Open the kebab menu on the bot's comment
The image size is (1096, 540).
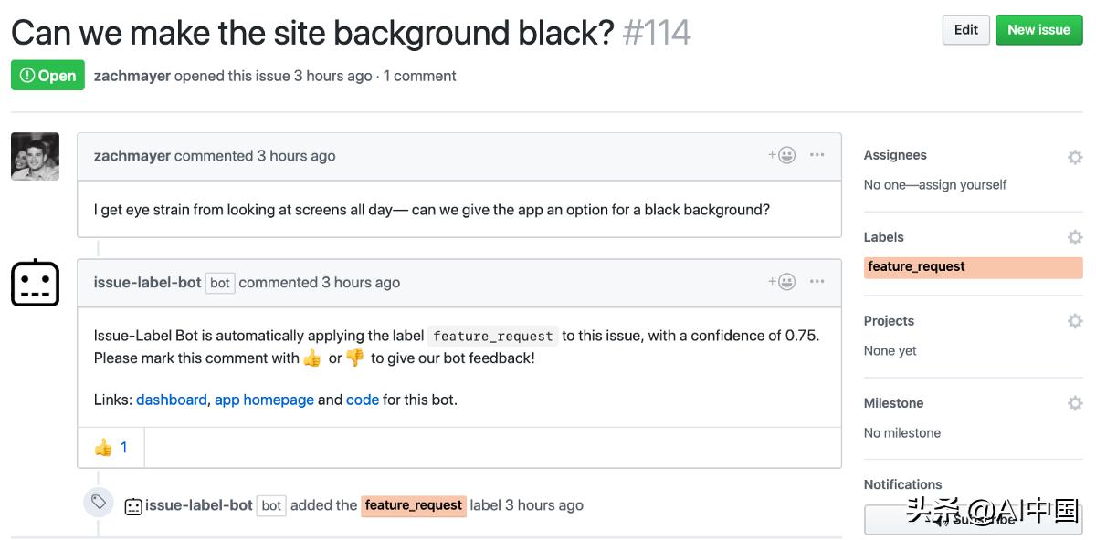coord(817,283)
